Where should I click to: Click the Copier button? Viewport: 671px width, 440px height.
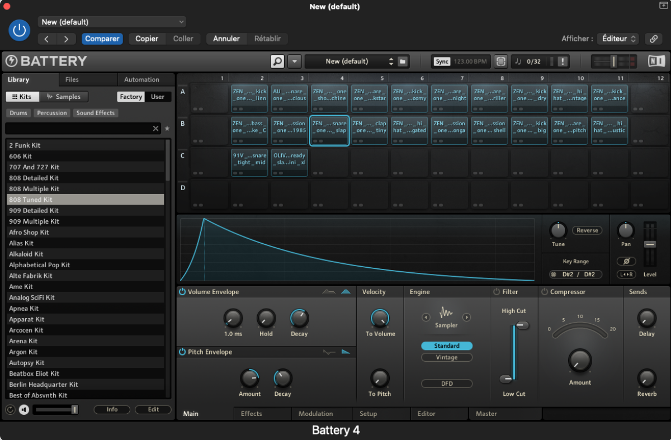click(x=147, y=39)
